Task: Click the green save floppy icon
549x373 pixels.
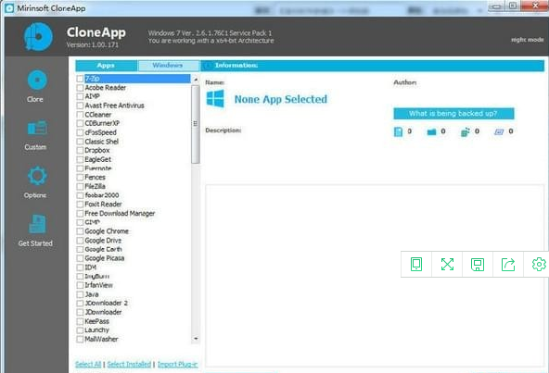Action: pos(478,265)
